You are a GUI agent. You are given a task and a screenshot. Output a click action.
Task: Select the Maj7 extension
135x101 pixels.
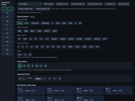[x=20, y=31]
